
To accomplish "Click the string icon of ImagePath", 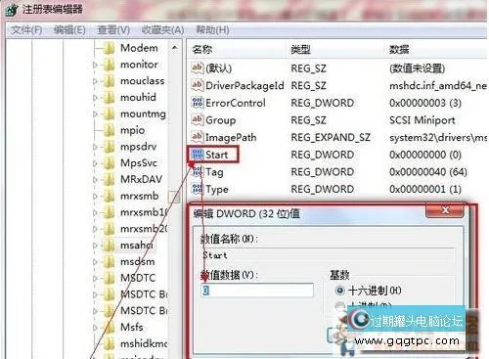I will 198,137.
